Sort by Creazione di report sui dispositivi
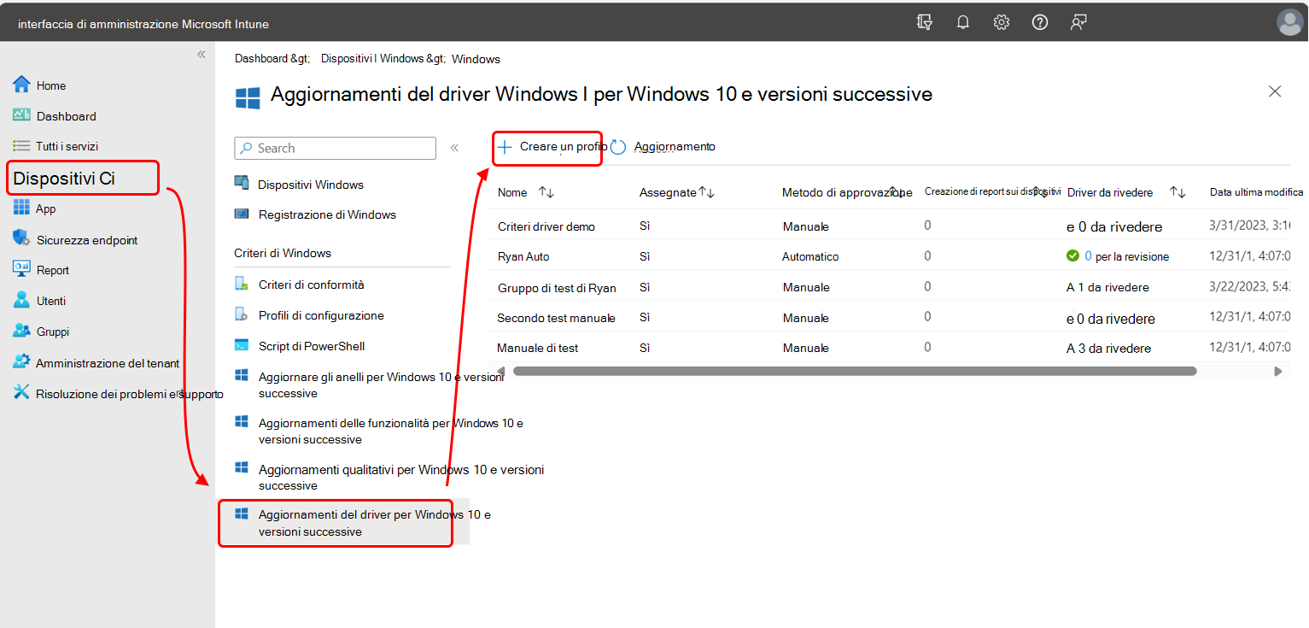The width and height of the screenshot is (1309, 628). (1039, 192)
